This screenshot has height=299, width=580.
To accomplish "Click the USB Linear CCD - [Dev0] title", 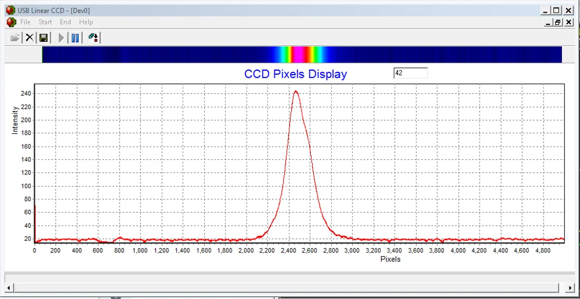I will click(53, 10).
